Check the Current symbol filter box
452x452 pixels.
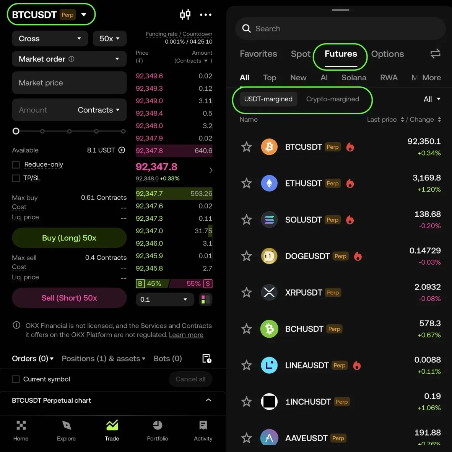[x=16, y=379]
